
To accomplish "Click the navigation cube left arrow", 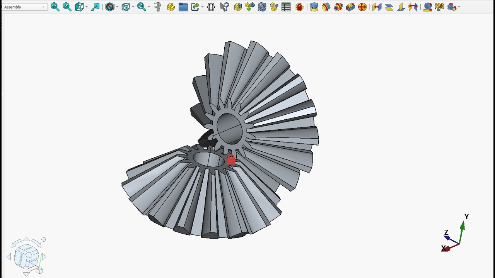I will [9, 257].
